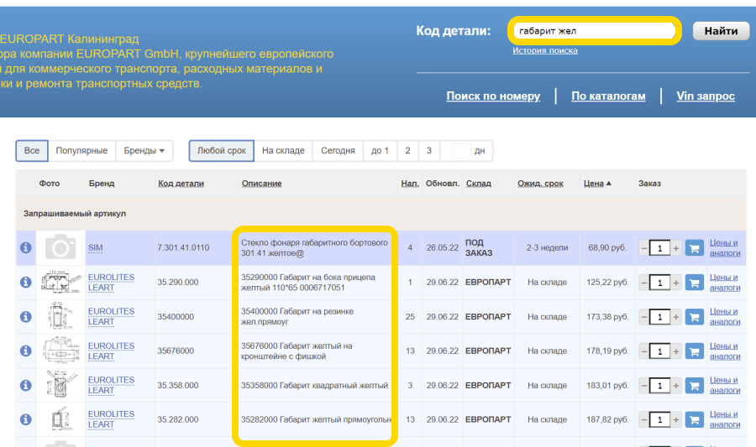Expand the 'Бренды' dropdown

pyautogui.click(x=144, y=151)
